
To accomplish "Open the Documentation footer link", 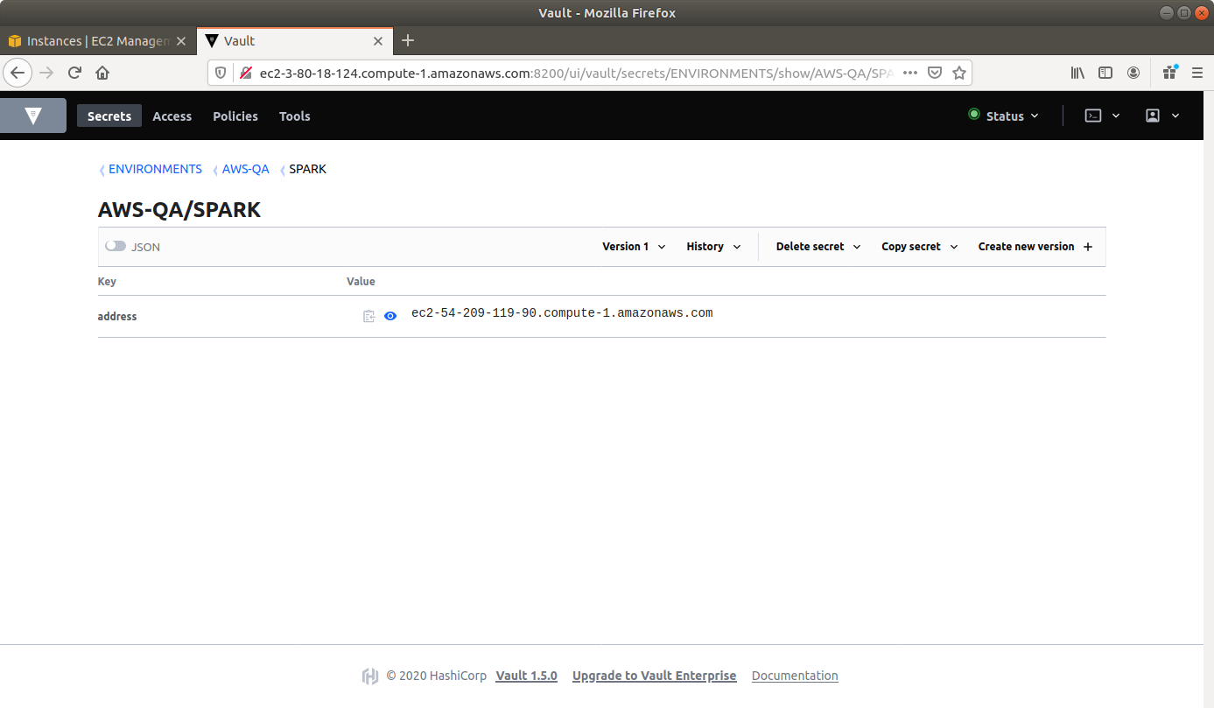I will pyautogui.click(x=795, y=676).
